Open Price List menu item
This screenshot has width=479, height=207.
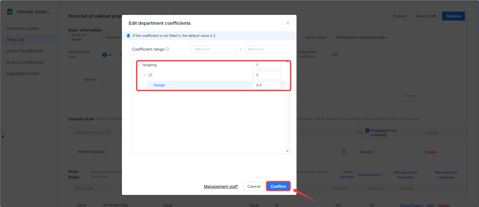coord(15,40)
